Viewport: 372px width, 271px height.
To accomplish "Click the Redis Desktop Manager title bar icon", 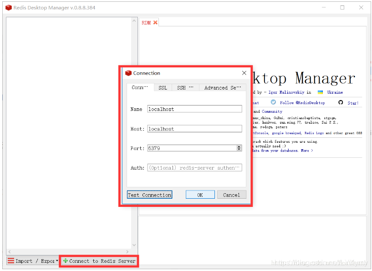I will click(9, 8).
